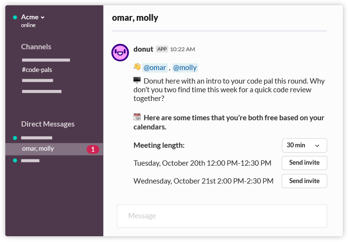This screenshot has width=348, height=242.
Task: Click in the Message input field
Action: point(222,216)
